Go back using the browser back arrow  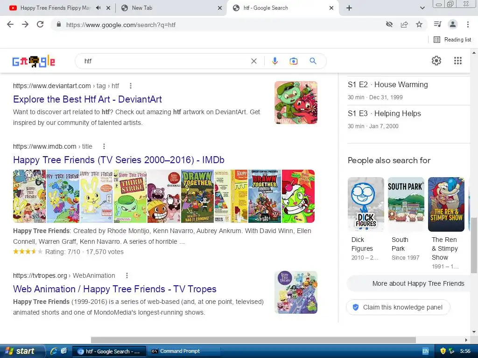pyautogui.click(x=10, y=24)
